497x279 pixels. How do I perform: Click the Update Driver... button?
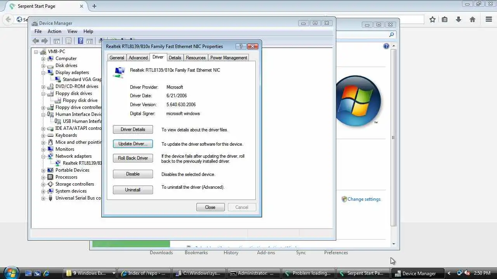133,144
